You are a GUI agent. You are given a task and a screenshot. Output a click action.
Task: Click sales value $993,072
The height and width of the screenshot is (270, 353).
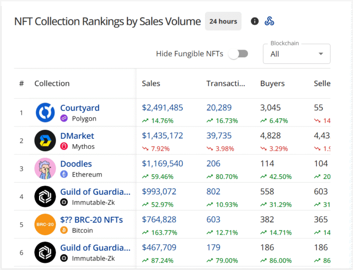point(159,191)
